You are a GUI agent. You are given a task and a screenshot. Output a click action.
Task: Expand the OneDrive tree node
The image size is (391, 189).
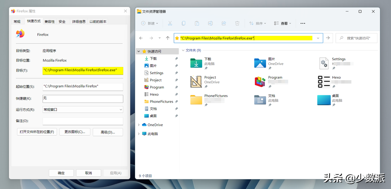[x=139, y=125]
